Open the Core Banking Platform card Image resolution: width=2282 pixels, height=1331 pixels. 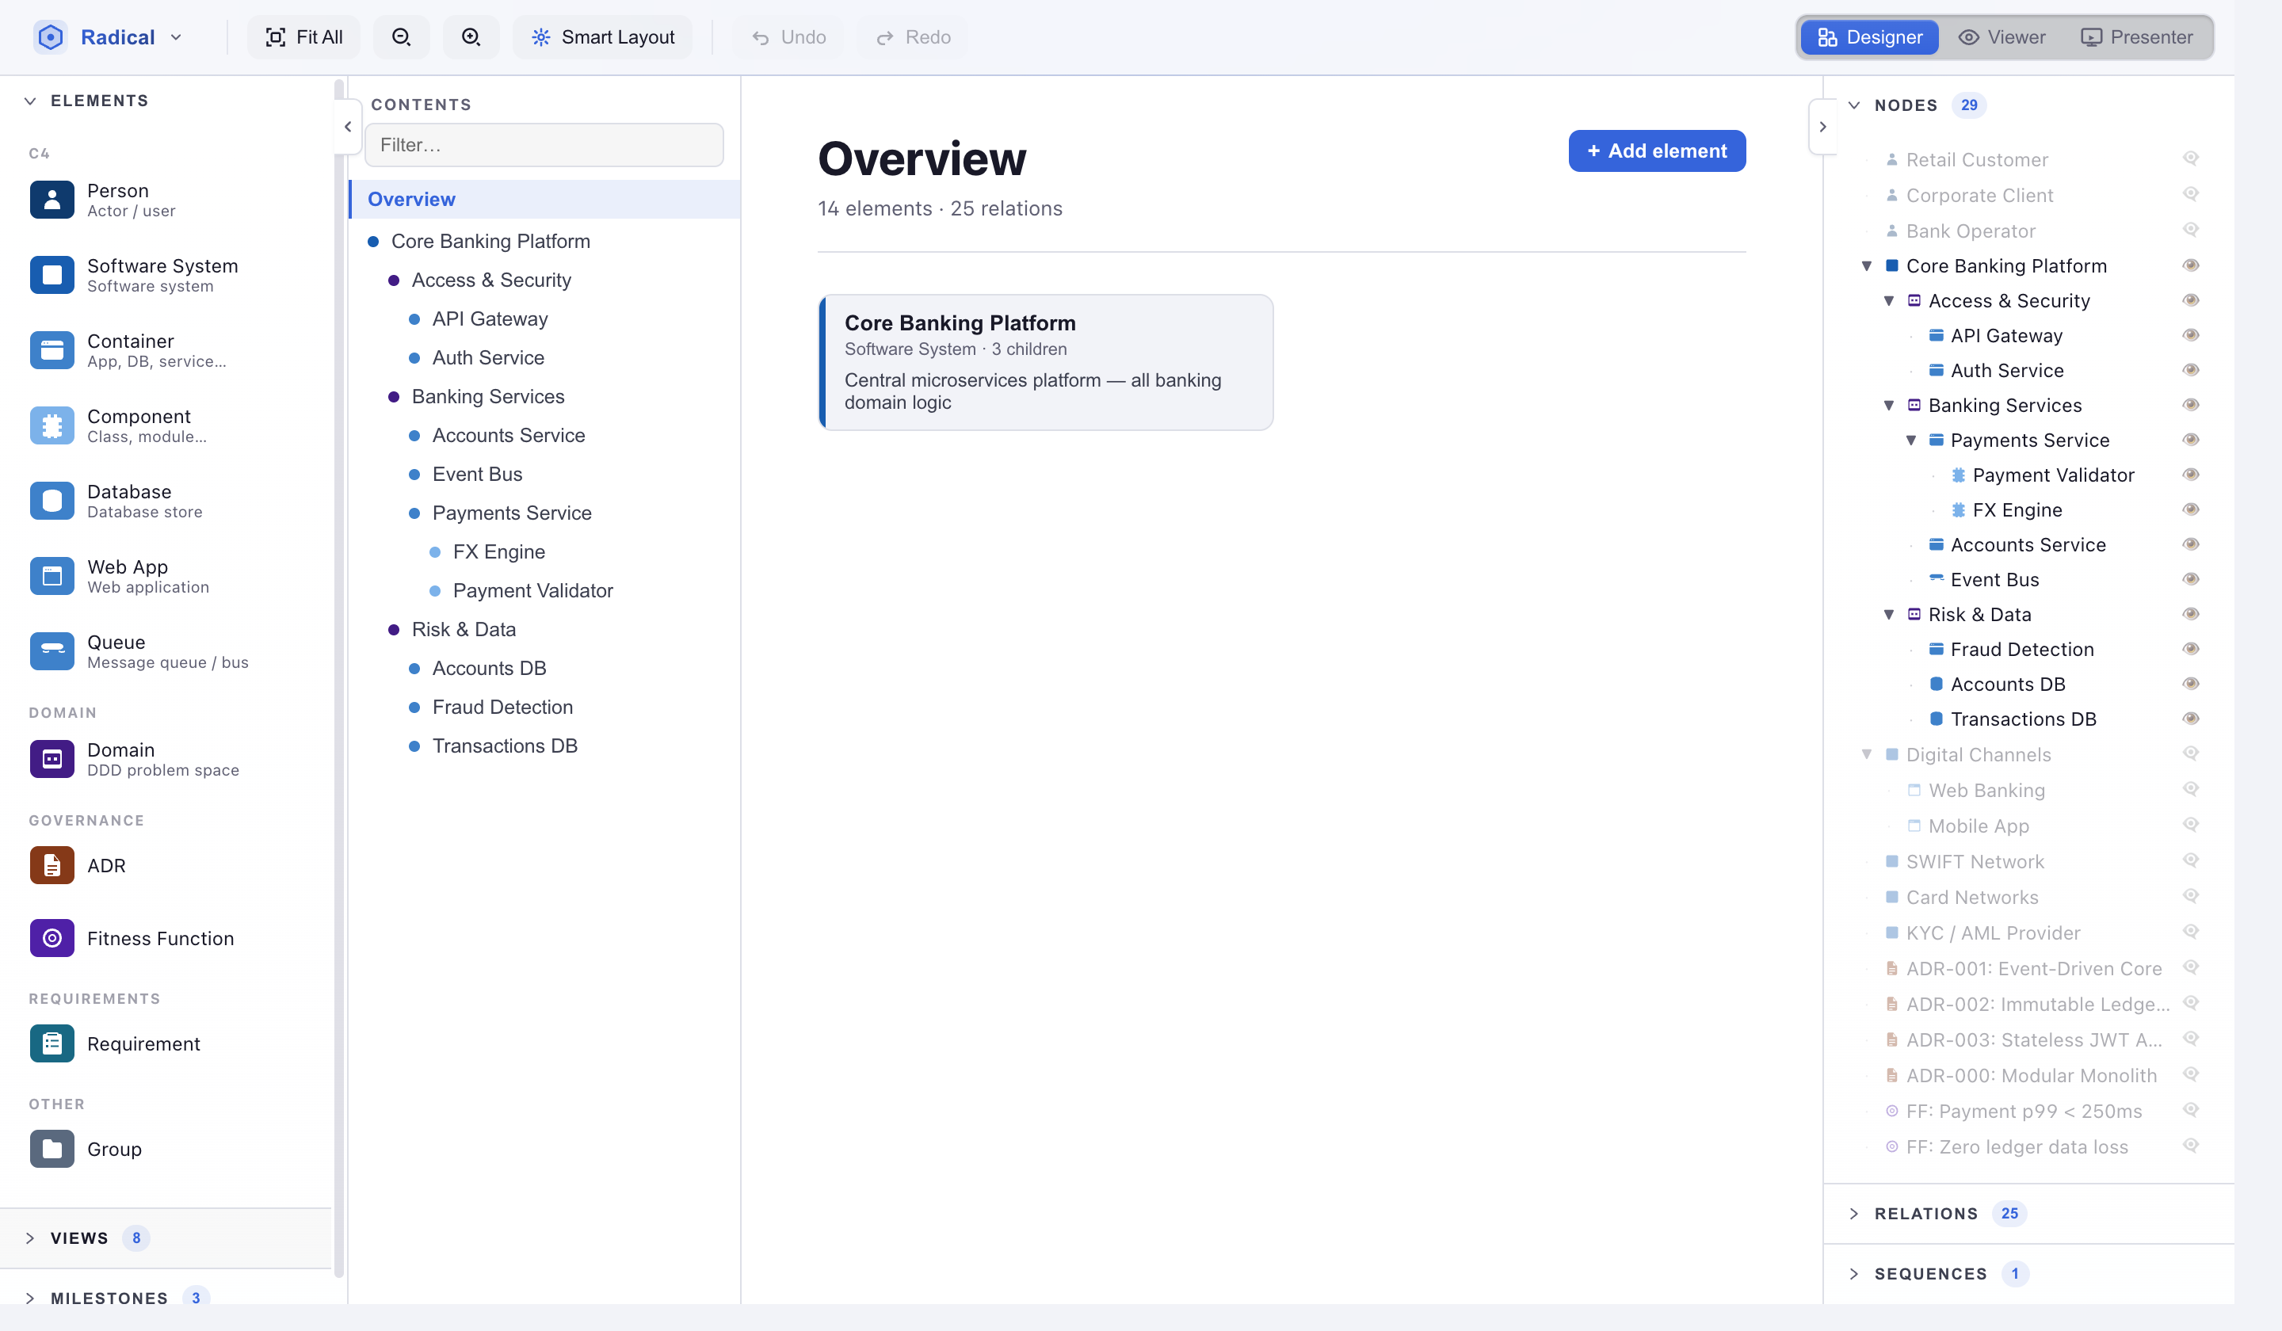pyautogui.click(x=1046, y=362)
